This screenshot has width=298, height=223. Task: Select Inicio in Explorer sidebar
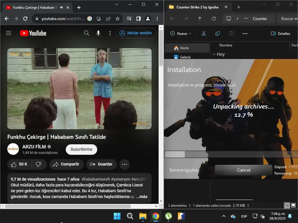(187, 48)
